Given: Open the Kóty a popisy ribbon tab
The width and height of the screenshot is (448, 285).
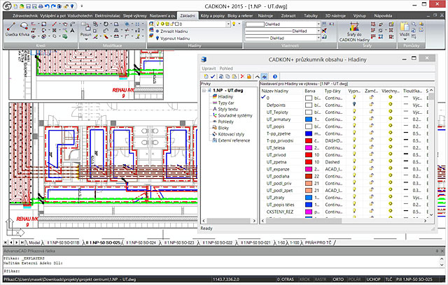Looking at the screenshot, I should pos(213,15).
